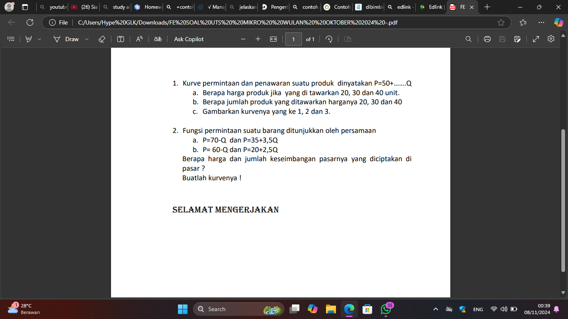The image size is (568, 319).
Task: Click the Save as icon
Action: click(x=517, y=39)
